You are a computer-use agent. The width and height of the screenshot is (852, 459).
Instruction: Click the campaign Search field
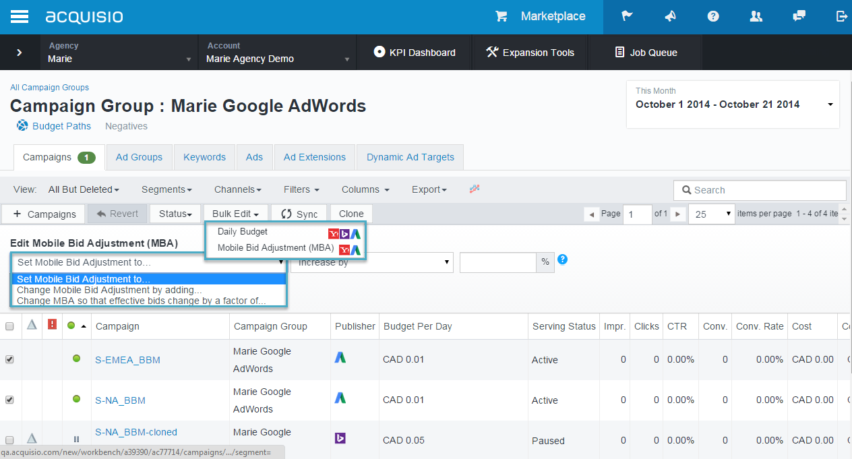760,190
